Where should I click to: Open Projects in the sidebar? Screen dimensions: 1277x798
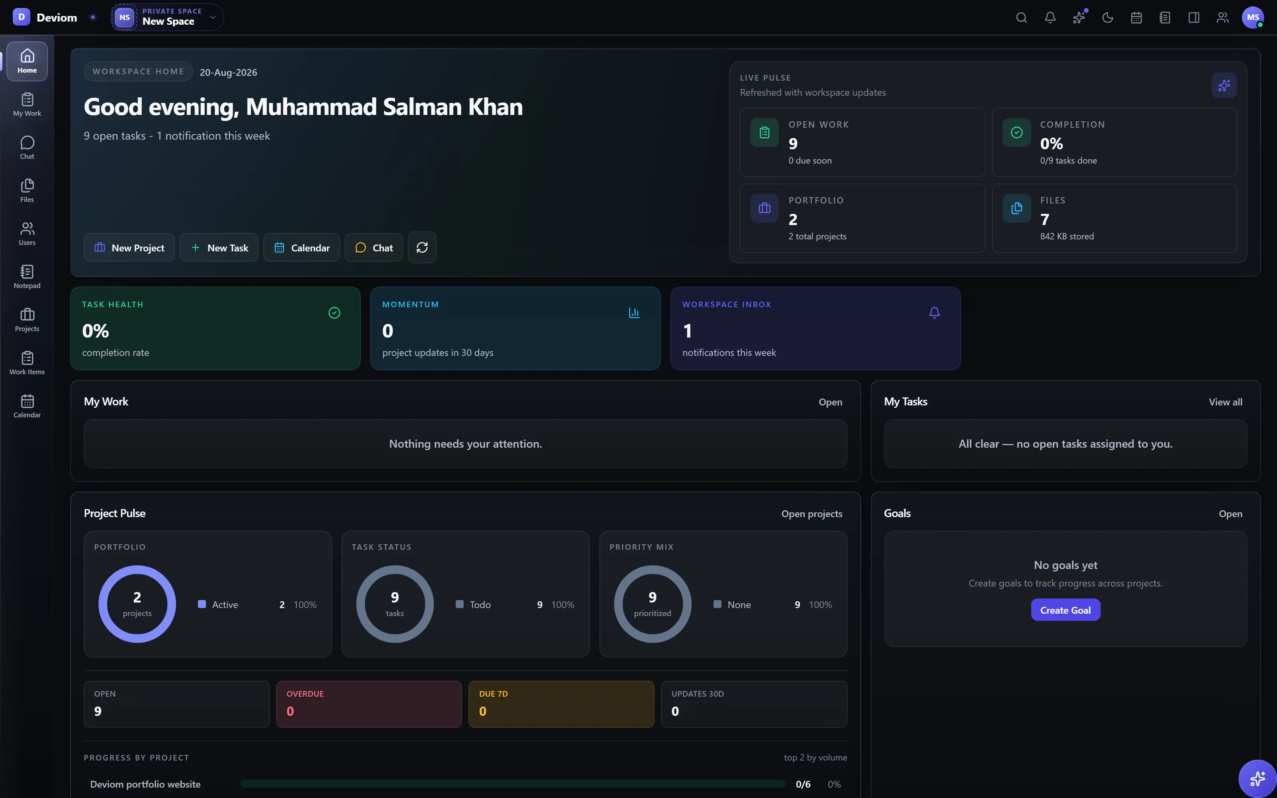pos(27,320)
